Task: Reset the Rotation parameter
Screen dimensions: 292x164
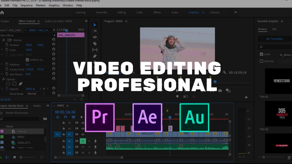Action: (x=54, y=64)
